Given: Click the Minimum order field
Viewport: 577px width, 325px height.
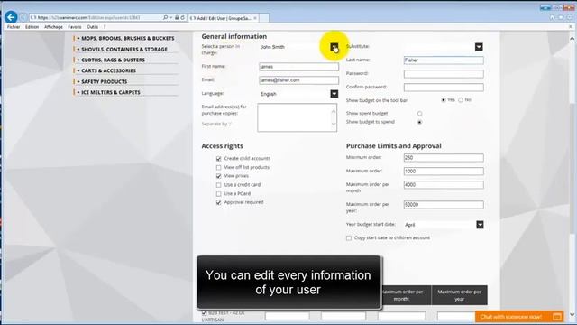Looking at the screenshot, I should 444,158.
